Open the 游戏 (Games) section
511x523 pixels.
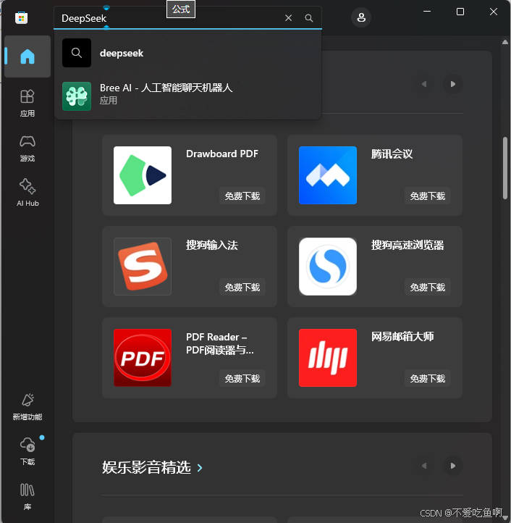(x=28, y=148)
